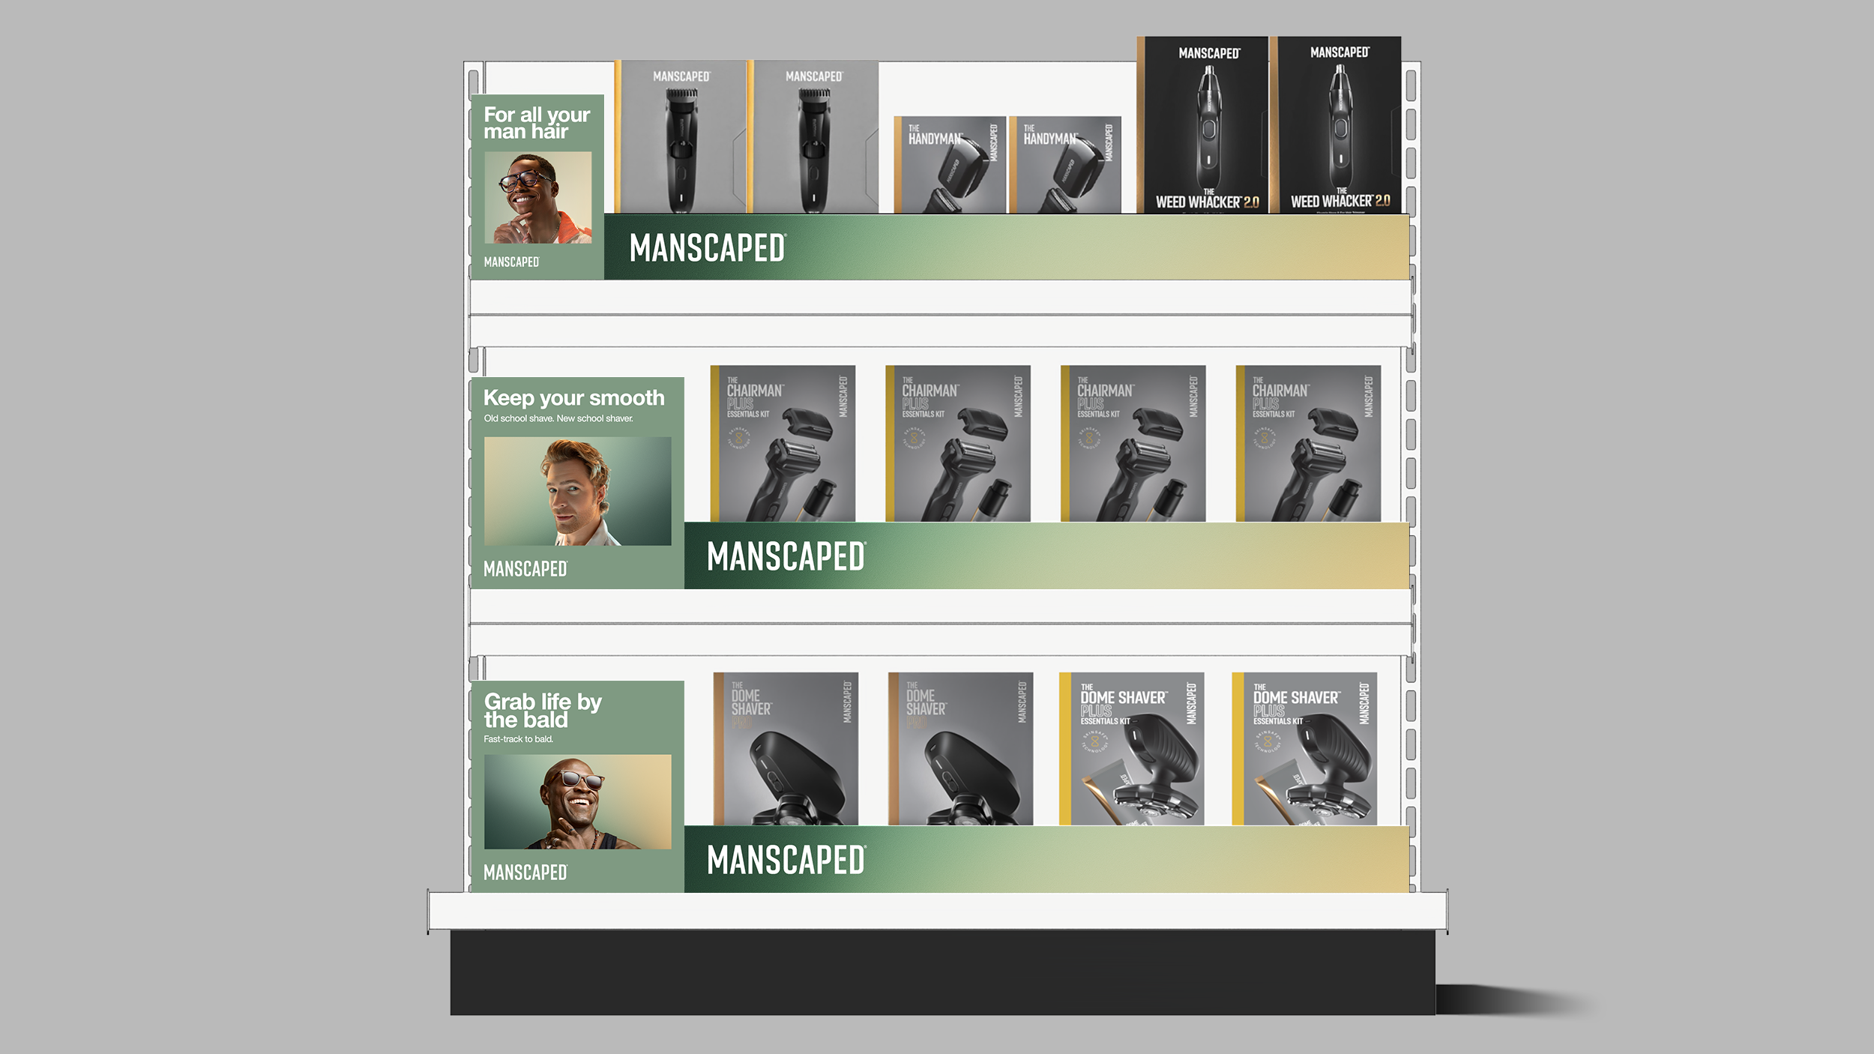This screenshot has width=1874, height=1054.
Task: Select the second grey trimmer box beside the Handyman boxes
Action: tap(813, 137)
